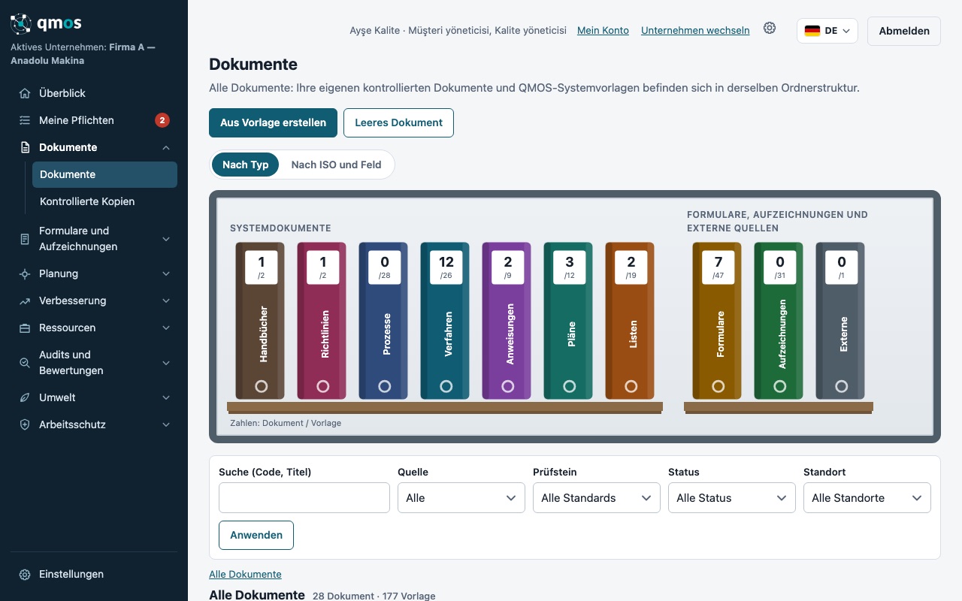
Task: Click the Einstellungen gear icon in sidebar
Action: point(25,574)
